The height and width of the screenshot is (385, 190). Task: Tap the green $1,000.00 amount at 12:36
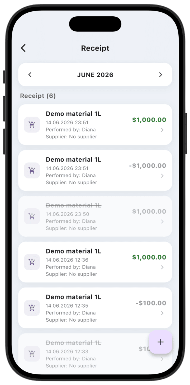pyautogui.click(x=149, y=257)
